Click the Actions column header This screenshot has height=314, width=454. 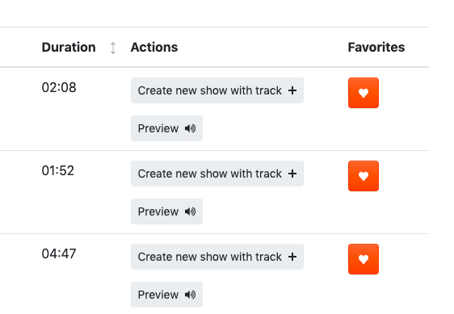point(154,47)
